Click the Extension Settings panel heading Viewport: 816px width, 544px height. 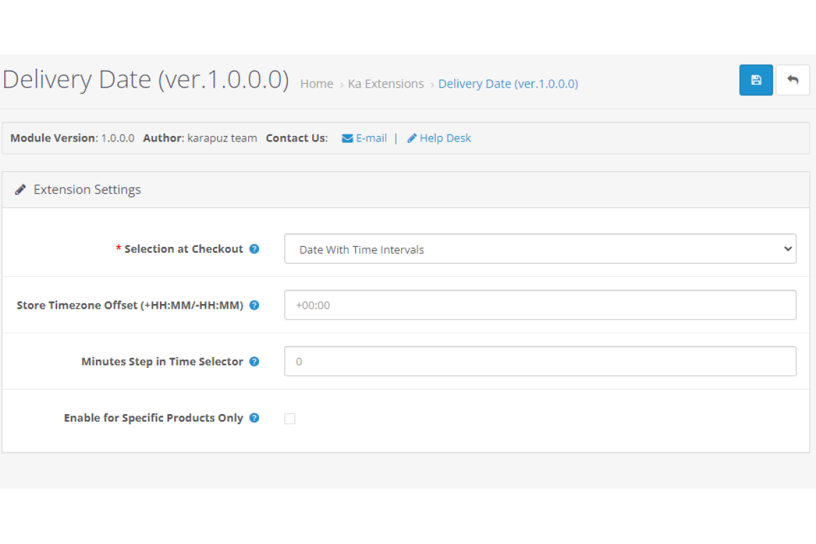click(87, 190)
